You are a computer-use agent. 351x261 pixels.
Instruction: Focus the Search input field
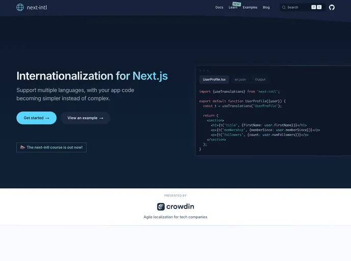tap(297, 8)
